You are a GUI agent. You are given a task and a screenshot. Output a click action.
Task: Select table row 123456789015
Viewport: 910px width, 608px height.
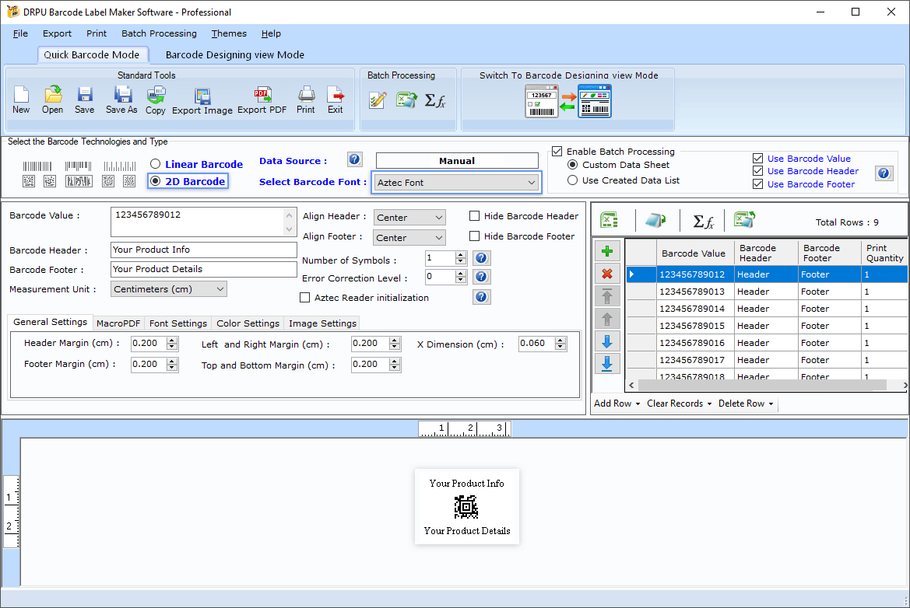(x=766, y=326)
